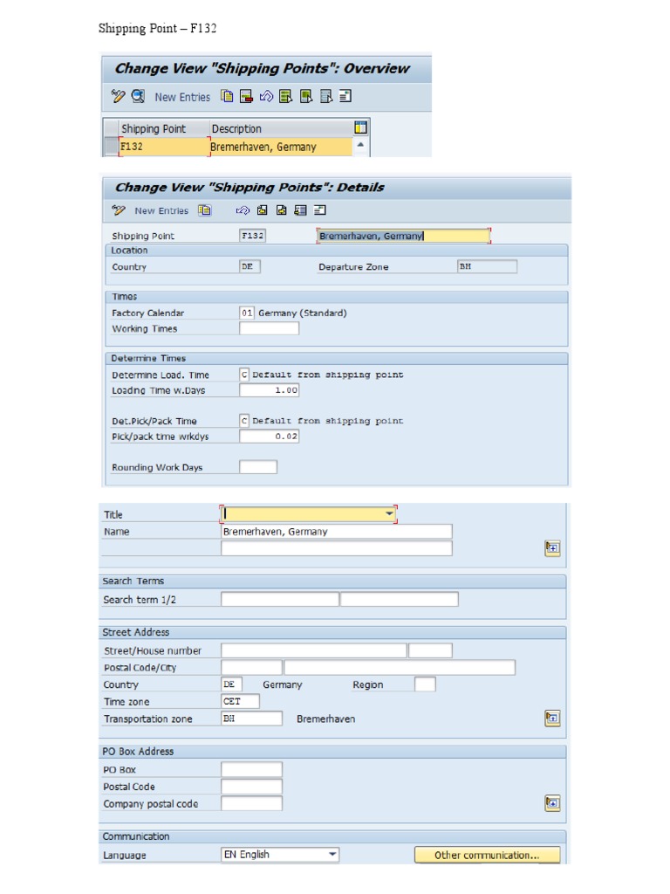Click the Select All icon in Overview toolbar
670x894 pixels.
point(285,96)
